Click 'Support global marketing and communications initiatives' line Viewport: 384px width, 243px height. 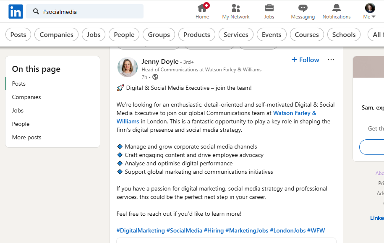coord(199,172)
